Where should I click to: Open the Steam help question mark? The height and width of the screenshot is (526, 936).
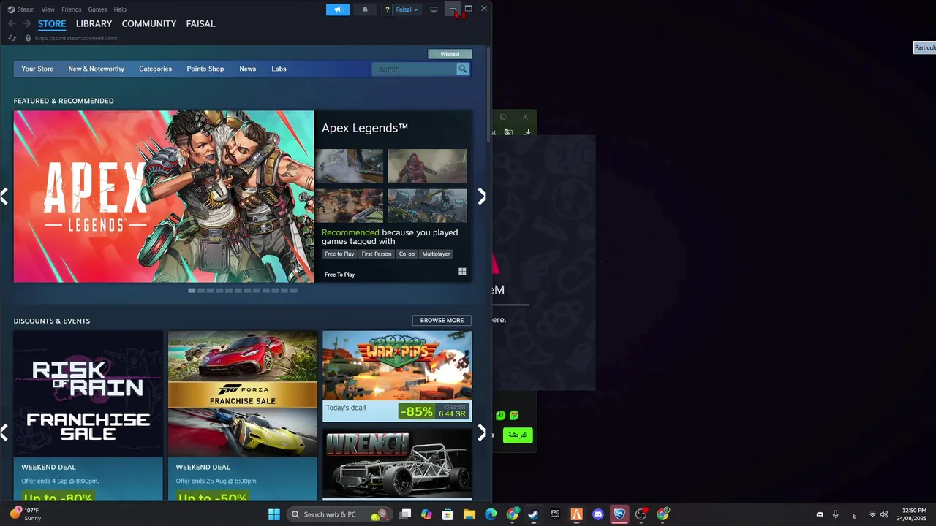[388, 9]
